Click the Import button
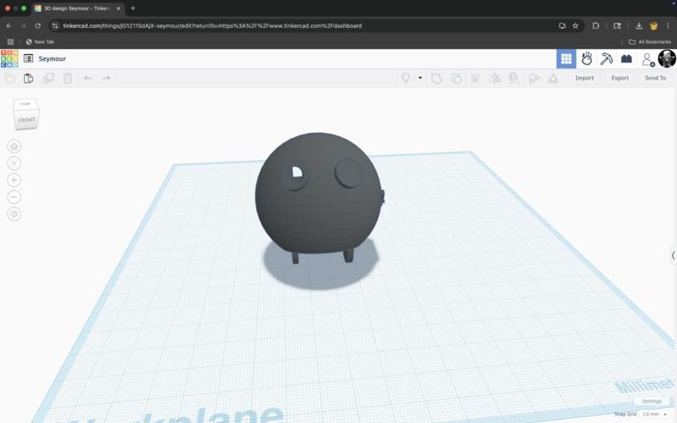The width and height of the screenshot is (677, 423). [585, 78]
